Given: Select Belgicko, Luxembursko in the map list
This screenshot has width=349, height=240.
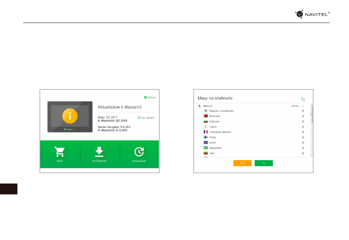Looking at the screenshot, I should pyautogui.click(x=221, y=111).
